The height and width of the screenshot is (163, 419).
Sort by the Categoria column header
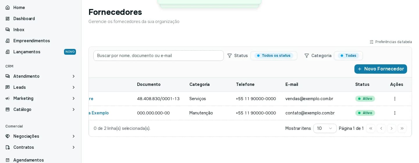tap(200, 84)
